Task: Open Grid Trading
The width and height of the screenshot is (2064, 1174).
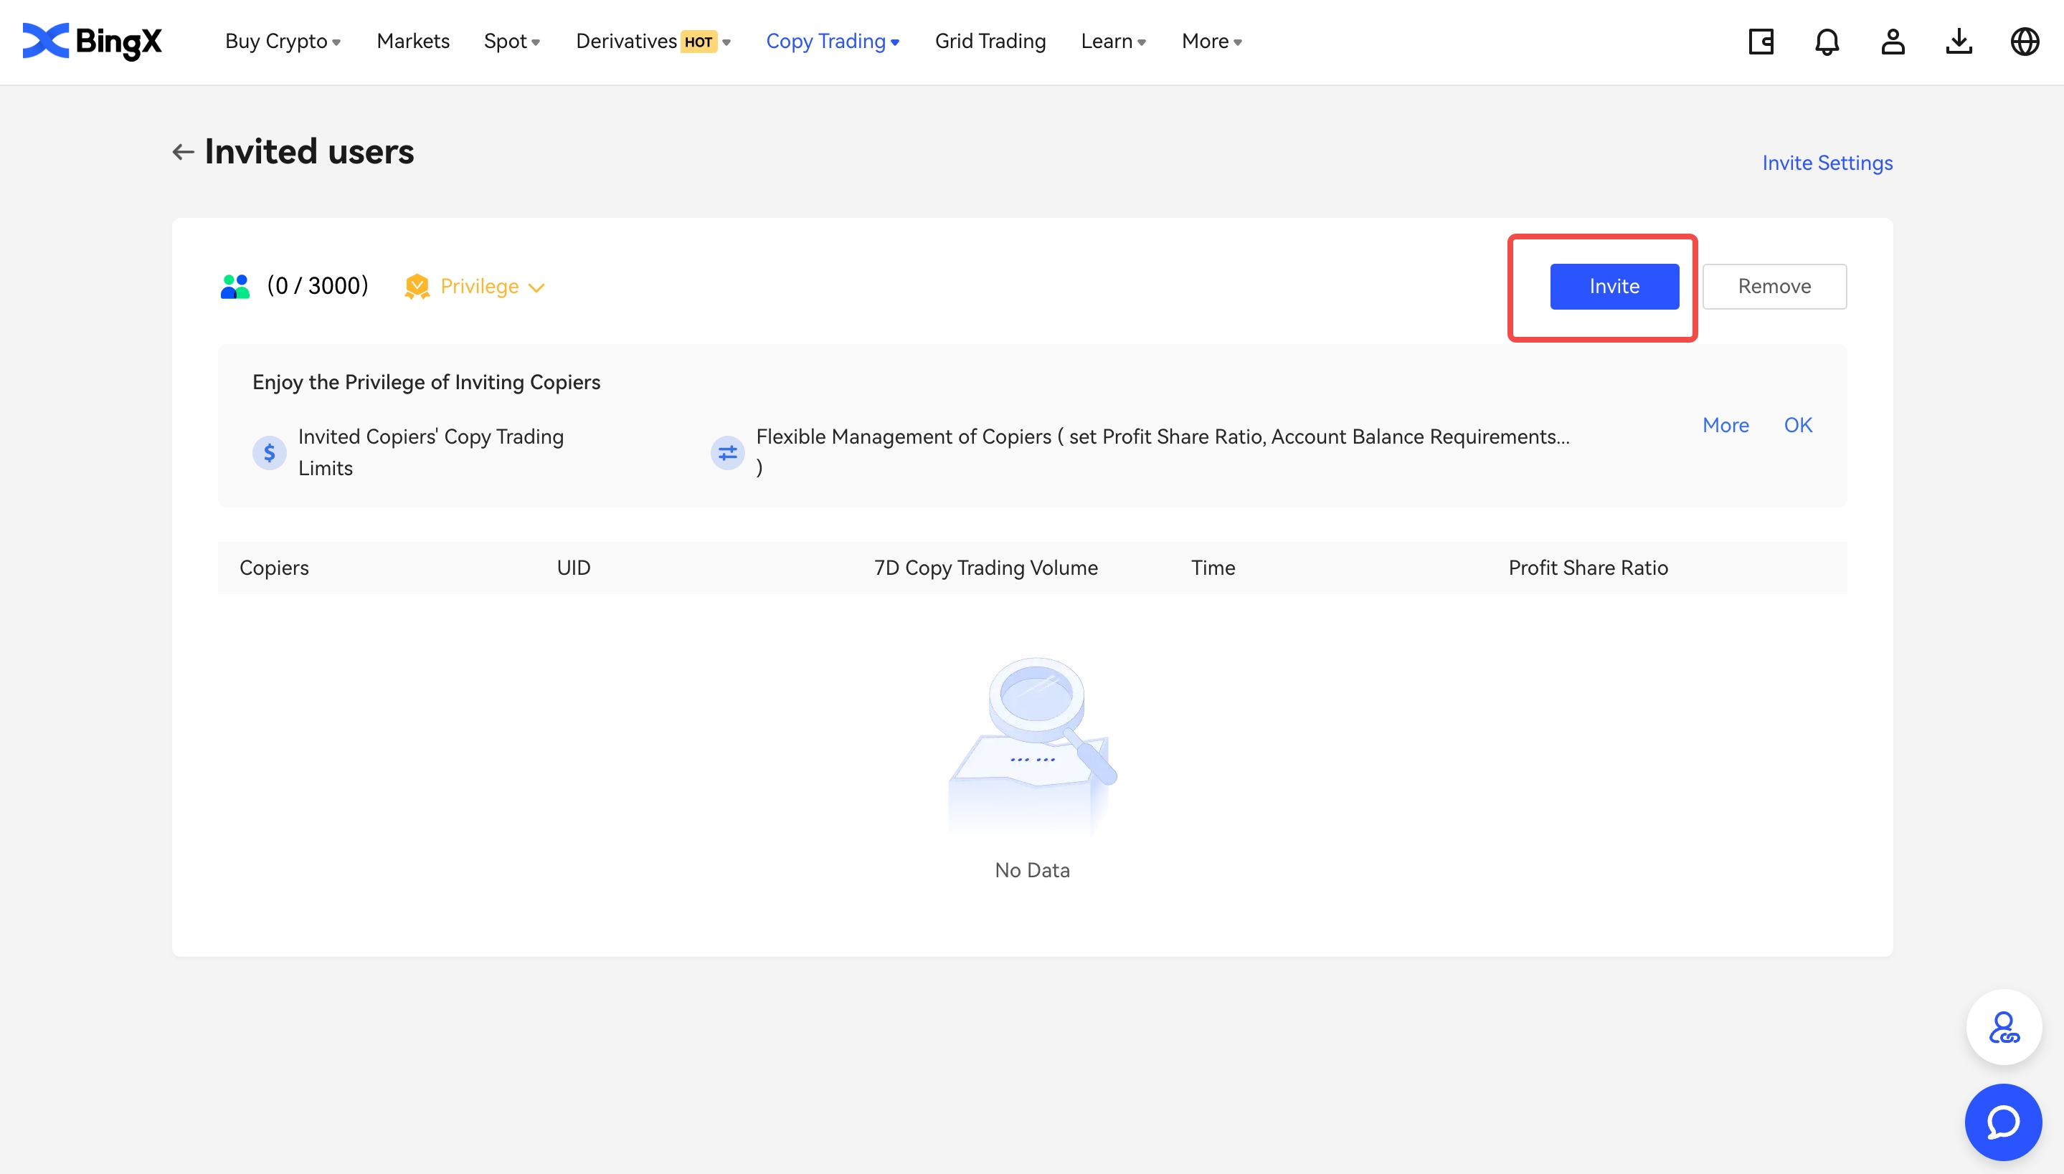Action: pyautogui.click(x=990, y=41)
